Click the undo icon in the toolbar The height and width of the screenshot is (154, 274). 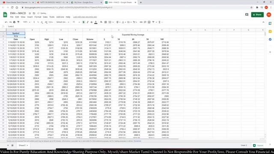6,22
